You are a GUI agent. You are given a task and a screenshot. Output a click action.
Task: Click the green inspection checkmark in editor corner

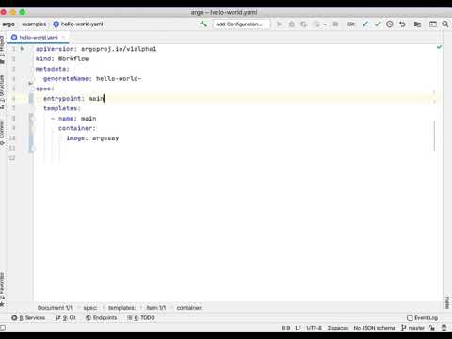[x=439, y=47]
